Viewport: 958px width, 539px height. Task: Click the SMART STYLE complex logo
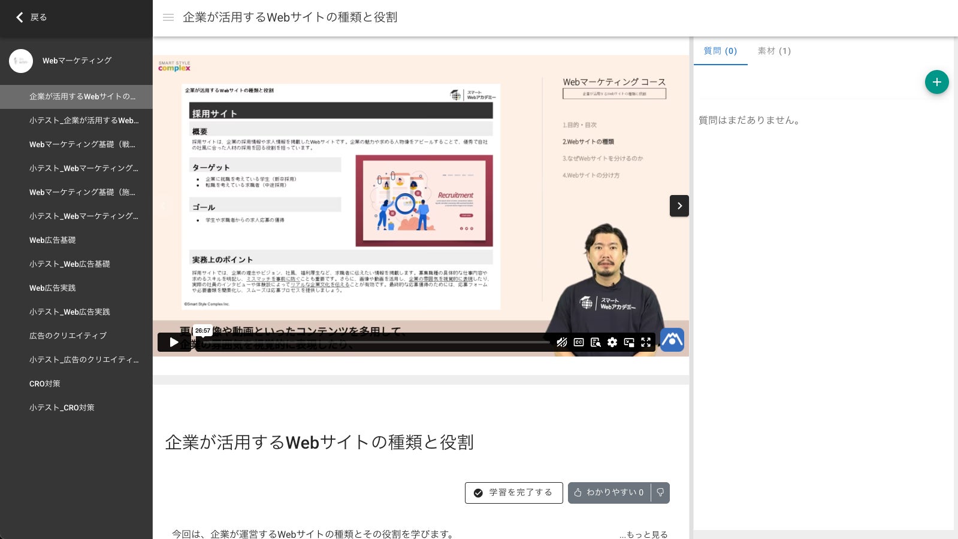(x=174, y=66)
